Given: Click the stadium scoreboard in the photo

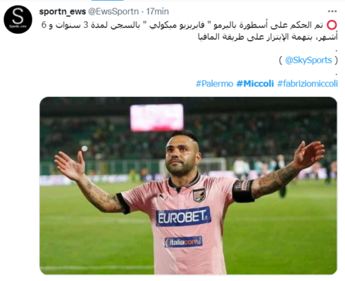Looking at the screenshot, I should pyautogui.click(x=157, y=117).
